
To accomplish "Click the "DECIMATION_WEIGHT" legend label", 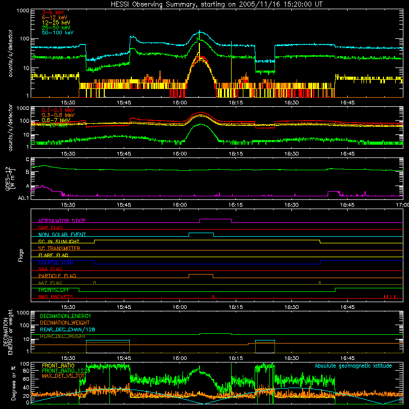I will [x=65, y=323].
